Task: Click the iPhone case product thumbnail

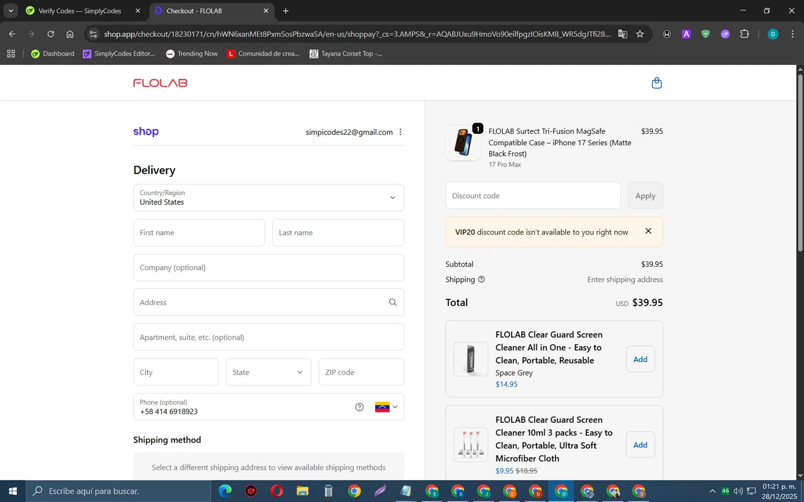Action: pyautogui.click(x=463, y=143)
